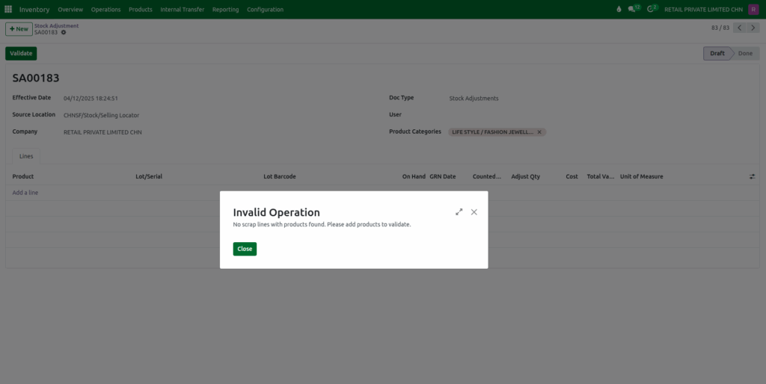
Task: Sort by Cost column header
Action: coord(572,176)
